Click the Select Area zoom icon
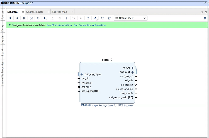209x138 pixels. [x=31, y=18]
